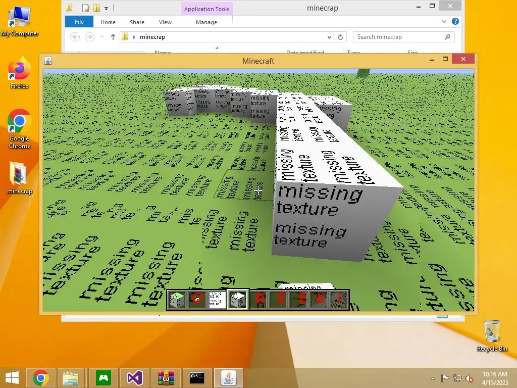Screen dimensions: 517x388
Task: Select the Application Tools contextual tab
Action: coord(206,9)
